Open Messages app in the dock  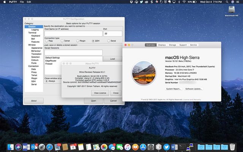pyautogui.click(x=112, y=147)
